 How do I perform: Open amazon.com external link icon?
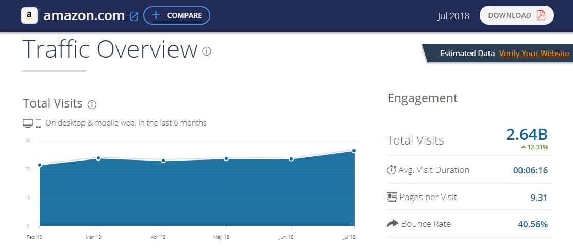[x=134, y=16]
